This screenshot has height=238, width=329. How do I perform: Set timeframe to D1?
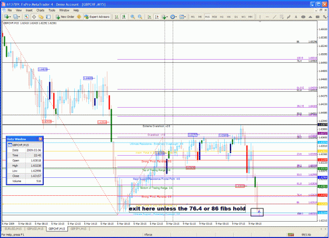coord(236,17)
